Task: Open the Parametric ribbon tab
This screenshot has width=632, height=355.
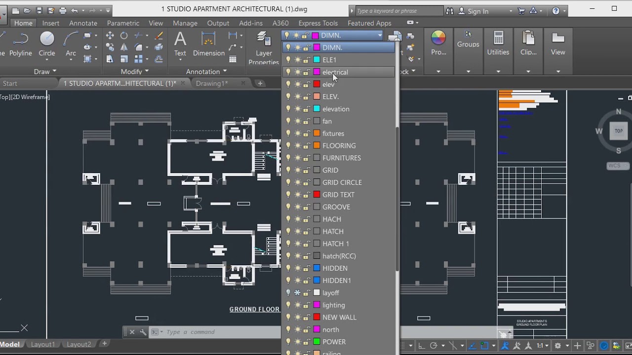Action: [x=123, y=23]
